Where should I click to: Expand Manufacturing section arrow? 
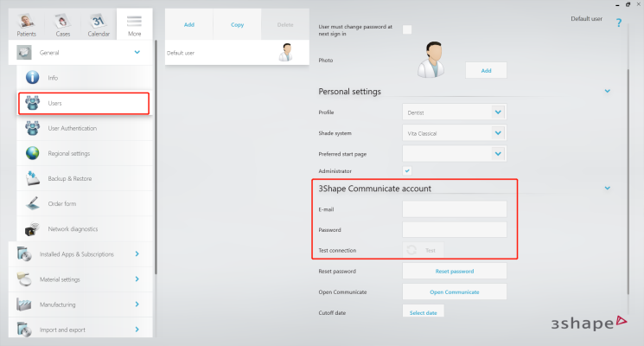point(137,304)
